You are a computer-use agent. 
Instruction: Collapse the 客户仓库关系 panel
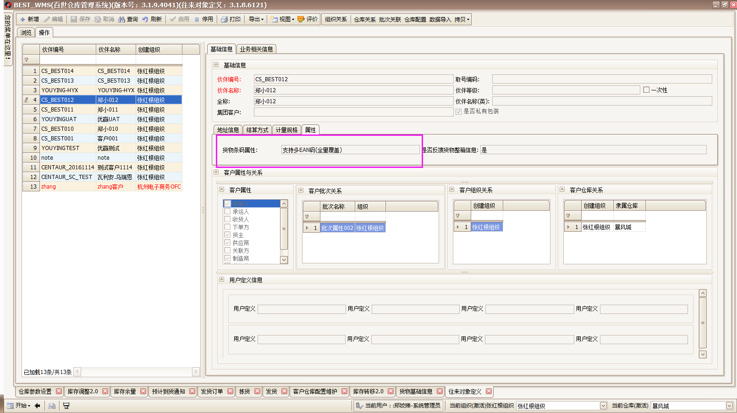562,190
